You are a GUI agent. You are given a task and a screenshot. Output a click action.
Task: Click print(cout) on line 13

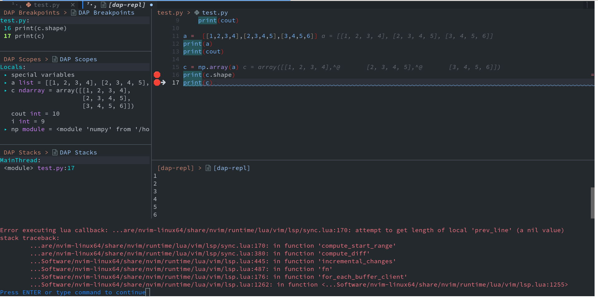(203, 51)
